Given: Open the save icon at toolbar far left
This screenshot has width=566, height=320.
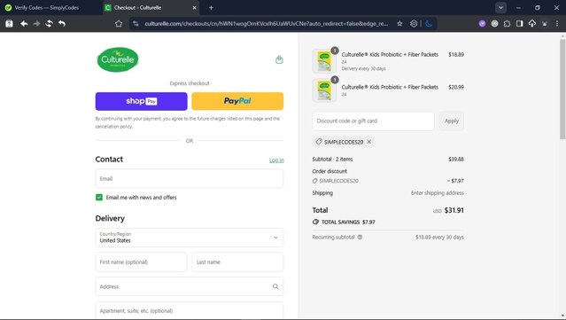Looking at the screenshot, I should (x=9, y=23).
